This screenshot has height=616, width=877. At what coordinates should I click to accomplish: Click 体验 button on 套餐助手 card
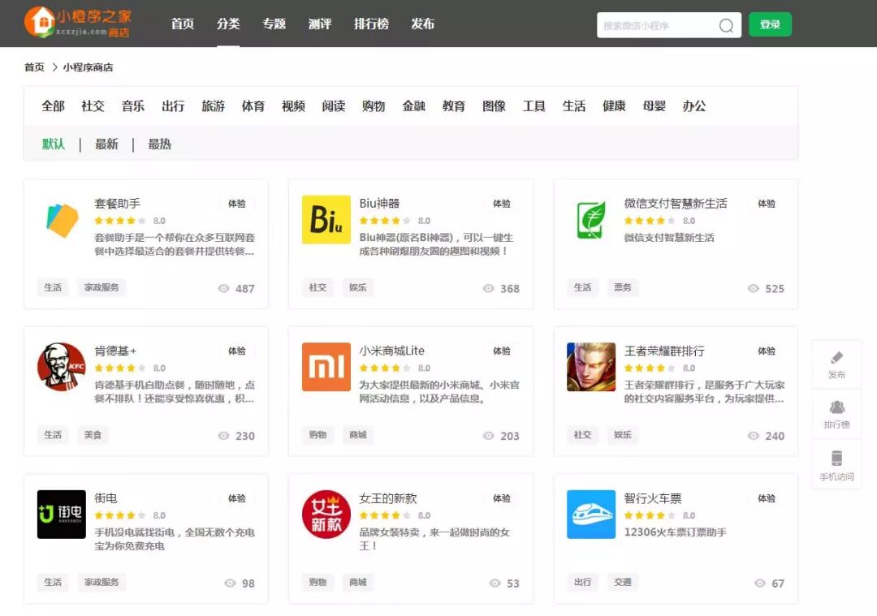236,204
